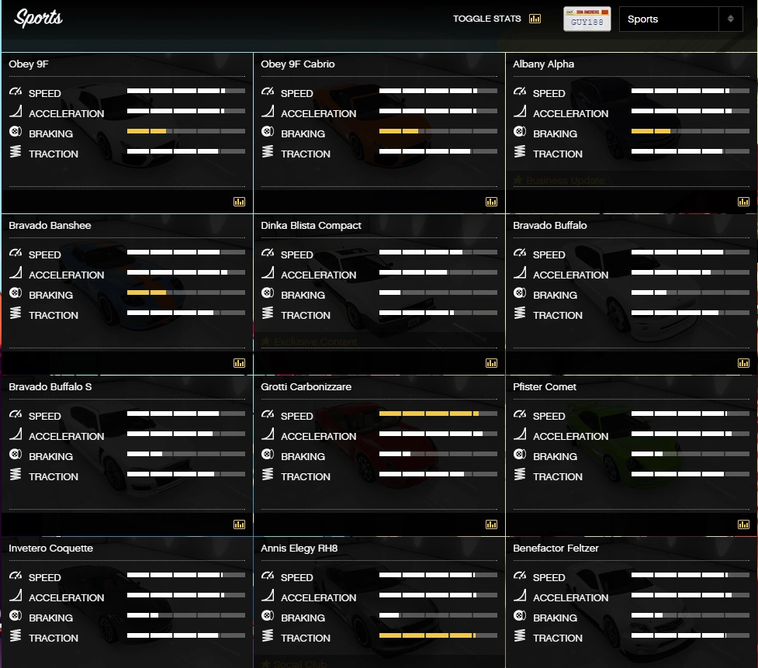Click the Obey 9F yellow braking bar
This screenshot has width=758, height=668.
[147, 131]
